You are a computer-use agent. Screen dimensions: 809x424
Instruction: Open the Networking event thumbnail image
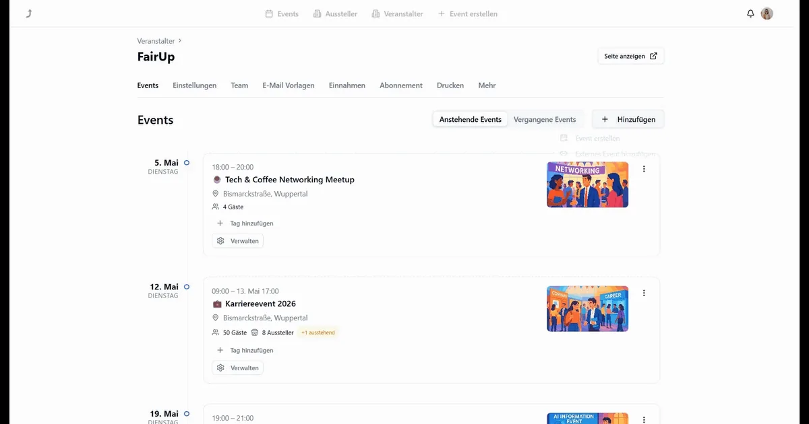[587, 184]
